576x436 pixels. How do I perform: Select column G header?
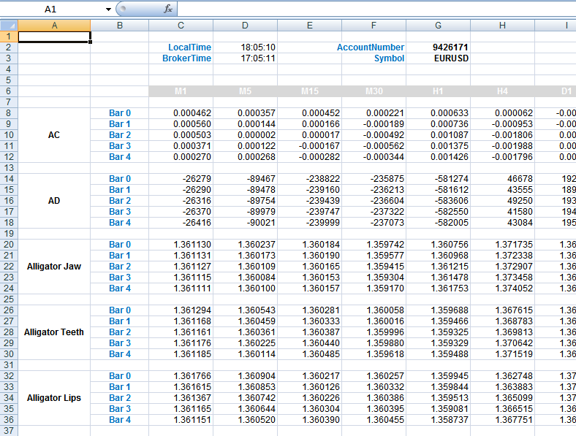coord(439,26)
